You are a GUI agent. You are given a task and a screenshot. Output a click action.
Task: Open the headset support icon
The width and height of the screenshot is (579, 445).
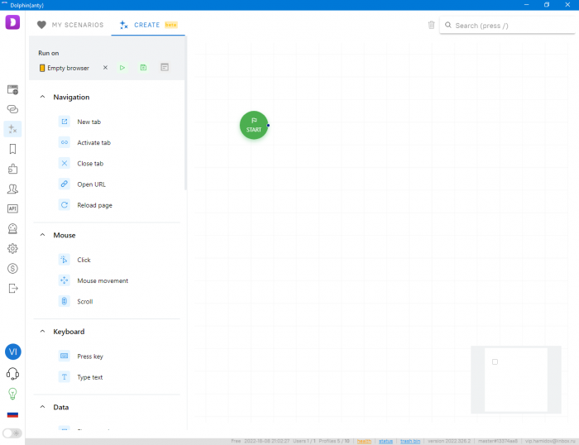point(12,373)
